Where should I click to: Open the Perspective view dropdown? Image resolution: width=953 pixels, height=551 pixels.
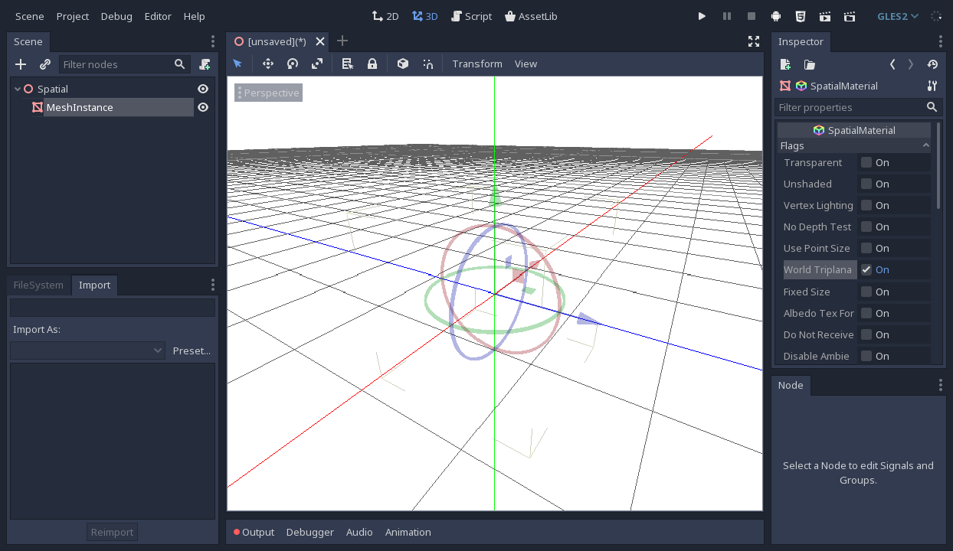click(x=268, y=92)
